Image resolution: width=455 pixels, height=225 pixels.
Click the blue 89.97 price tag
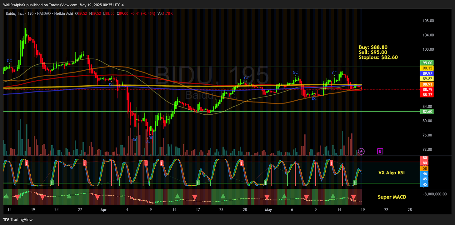427,73
